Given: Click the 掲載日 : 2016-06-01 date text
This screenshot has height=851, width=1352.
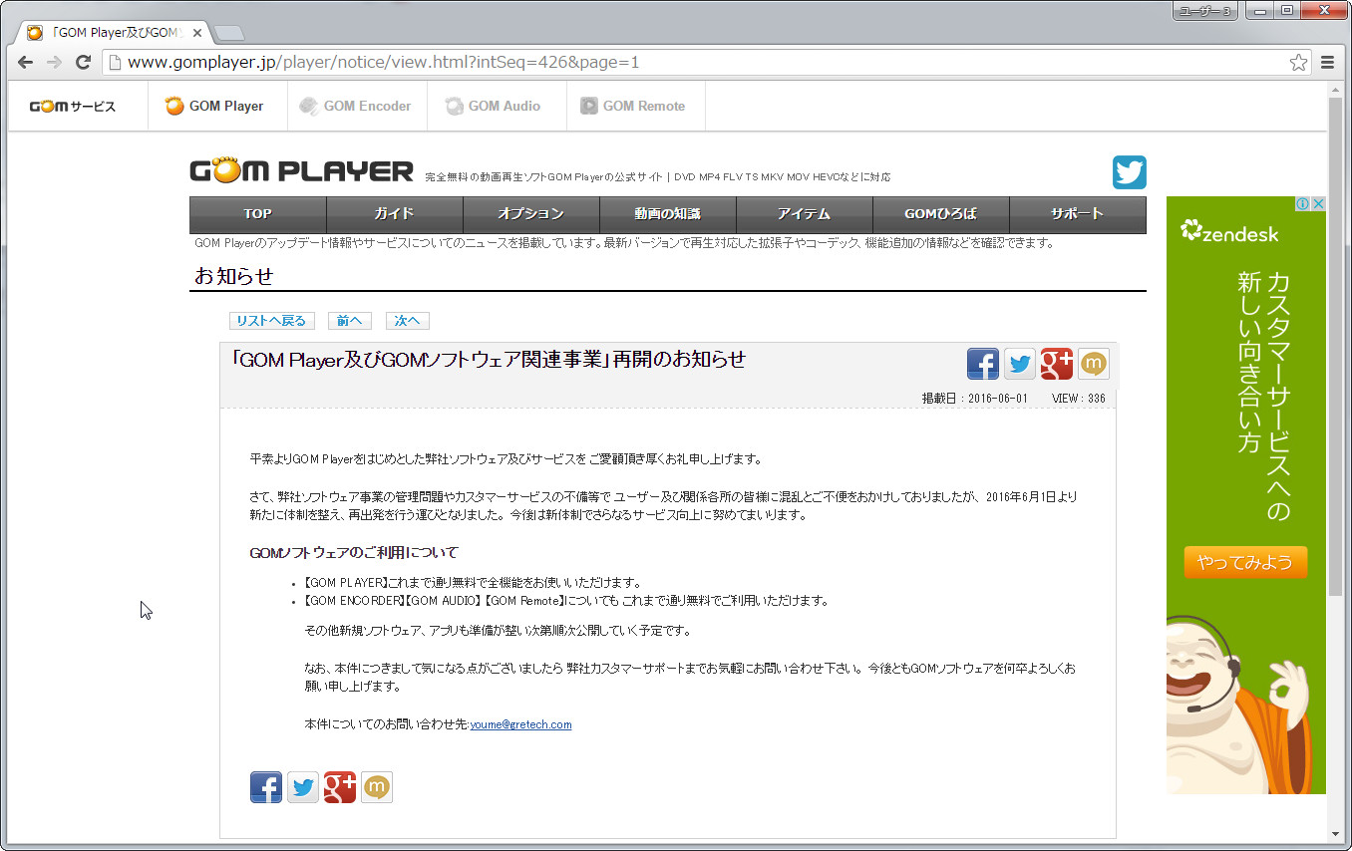Looking at the screenshot, I should click(974, 399).
